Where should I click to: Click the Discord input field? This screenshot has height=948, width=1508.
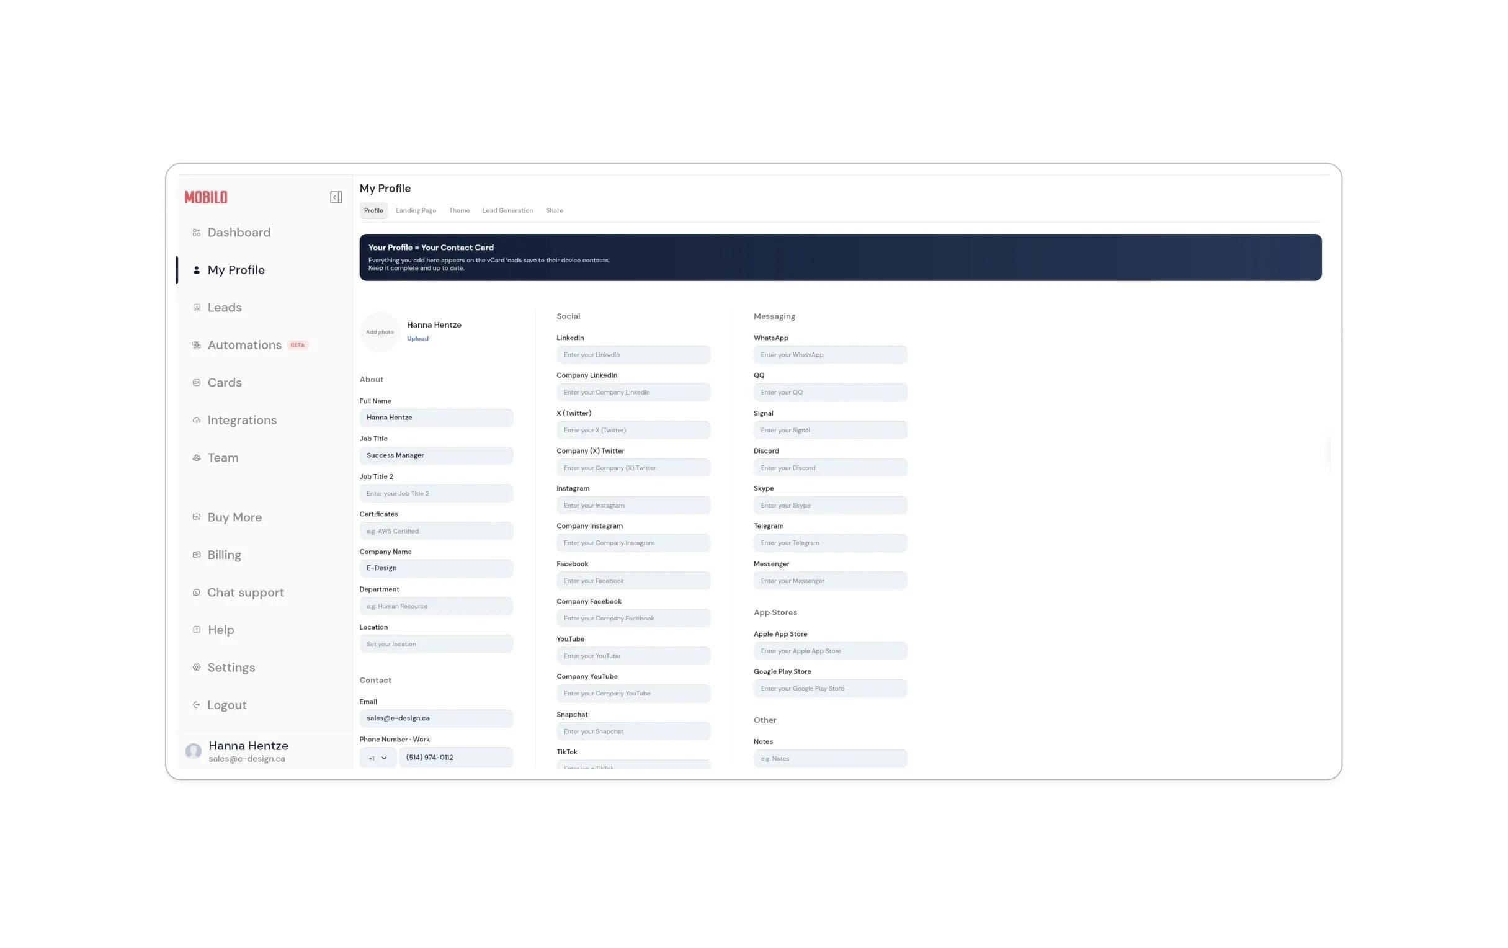click(x=831, y=468)
